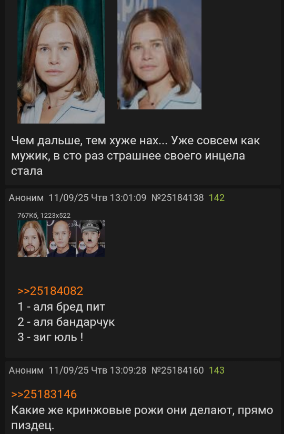Tap the timestamp 11/09/25 Чтв 13:09:28
This screenshot has width=284, height=434.
click(x=98, y=370)
